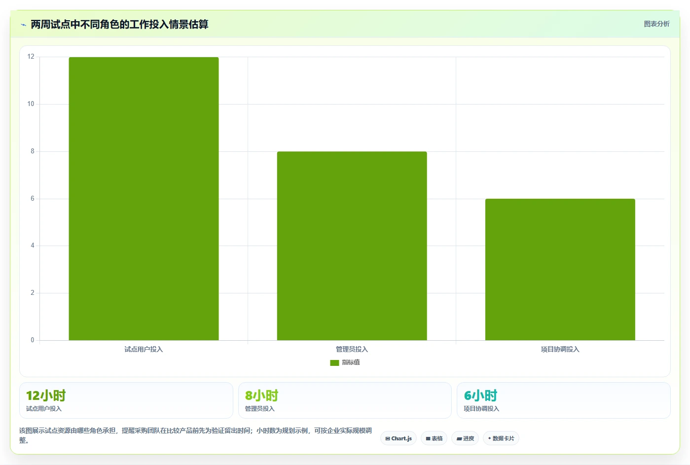Image resolution: width=690 pixels, height=465 pixels.
Task: Click the 项目协调投入 caption under 6小时
Action: [x=481, y=409]
